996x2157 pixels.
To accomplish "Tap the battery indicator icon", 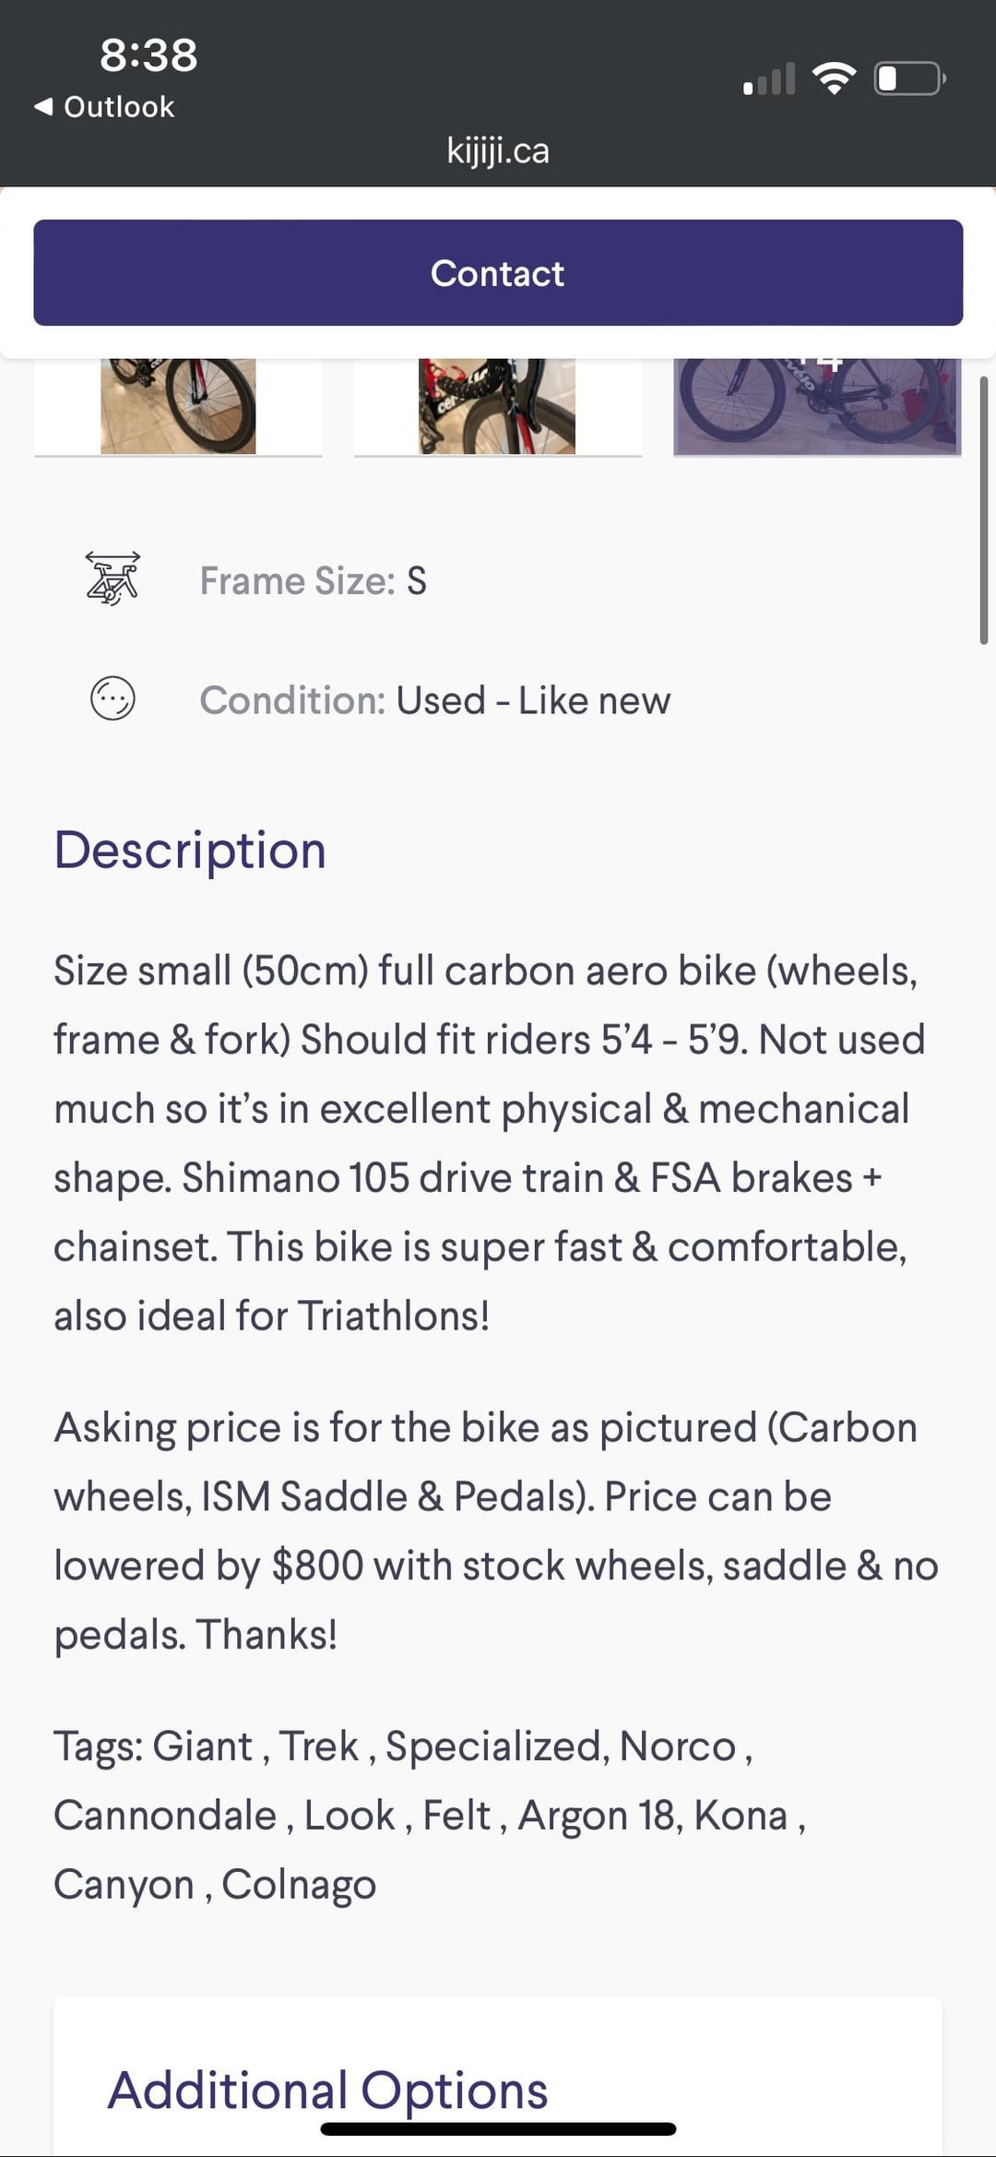I will pos(909,78).
